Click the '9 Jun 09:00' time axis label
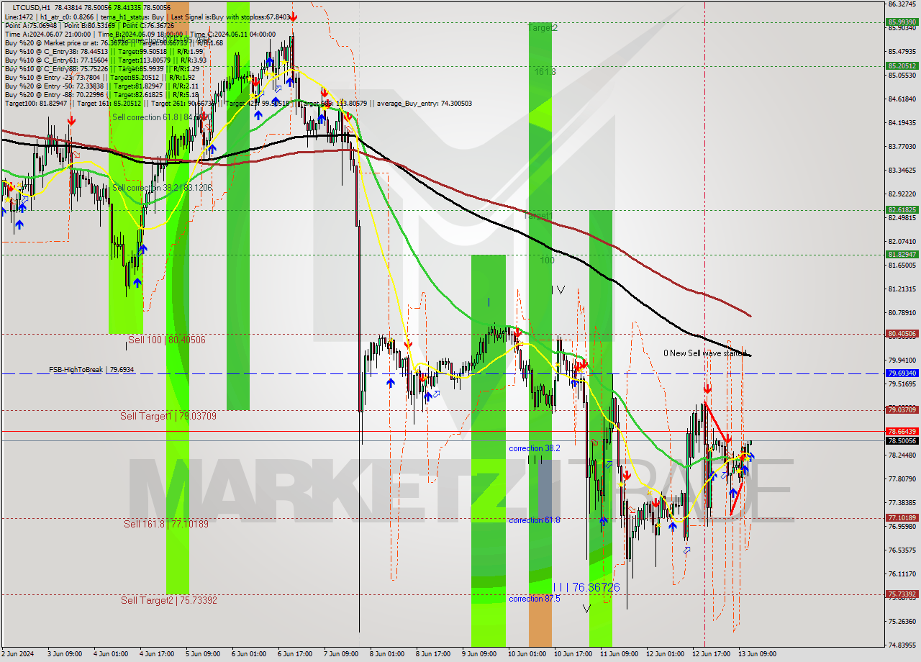921x662 pixels. 478,654
